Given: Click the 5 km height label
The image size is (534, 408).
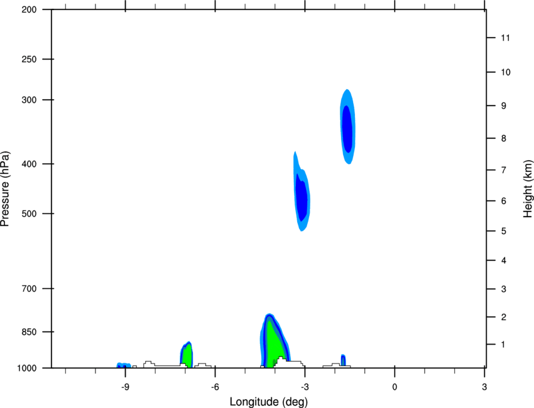Looking at the screenshot, I should pyautogui.click(x=504, y=231).
